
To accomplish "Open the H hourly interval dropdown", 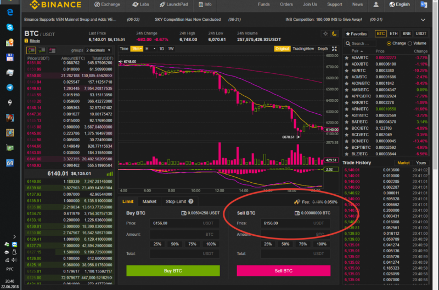I will pos(150,49).
